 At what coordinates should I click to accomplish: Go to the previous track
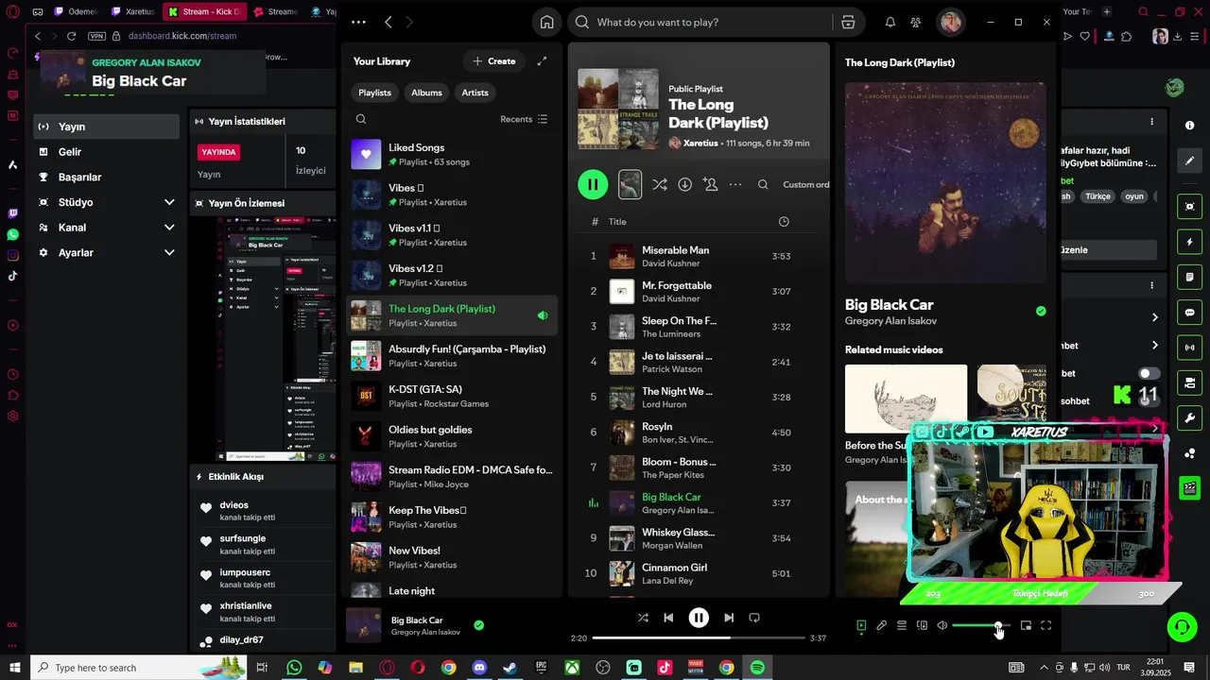coord(668,618)
